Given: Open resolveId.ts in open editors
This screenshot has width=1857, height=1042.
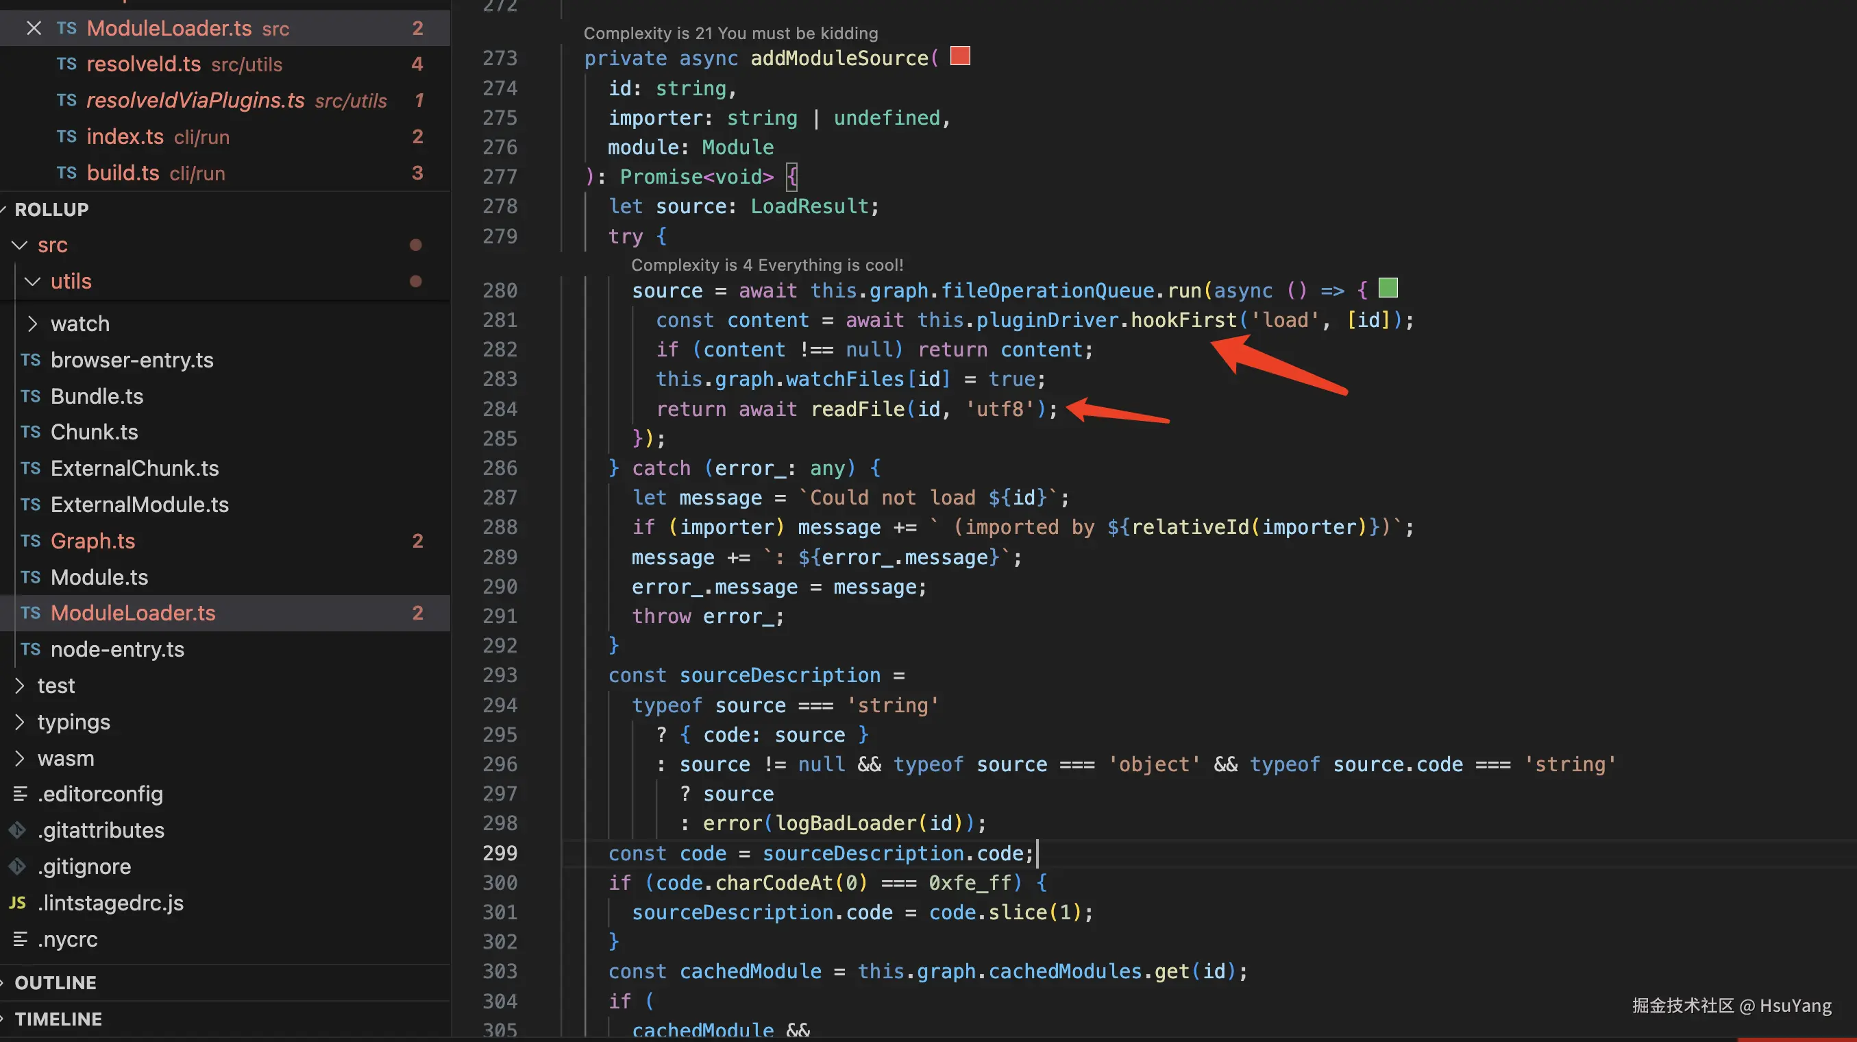Looking at the screenshot, I should 143,64.
